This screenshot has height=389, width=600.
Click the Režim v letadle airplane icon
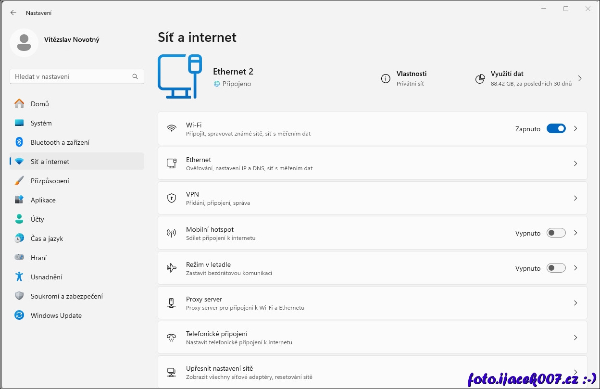tap(172, 268)
